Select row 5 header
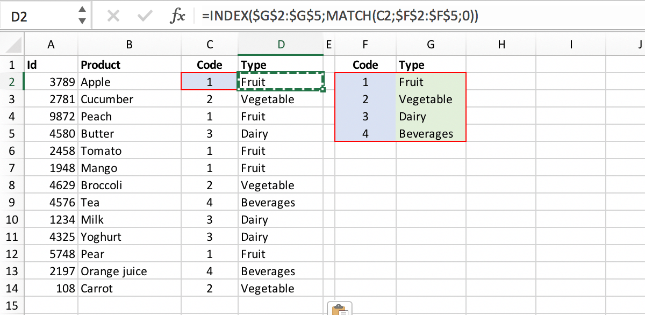Image resolution: width=645 pixels, height=315 pixels. tap(12, 133)
